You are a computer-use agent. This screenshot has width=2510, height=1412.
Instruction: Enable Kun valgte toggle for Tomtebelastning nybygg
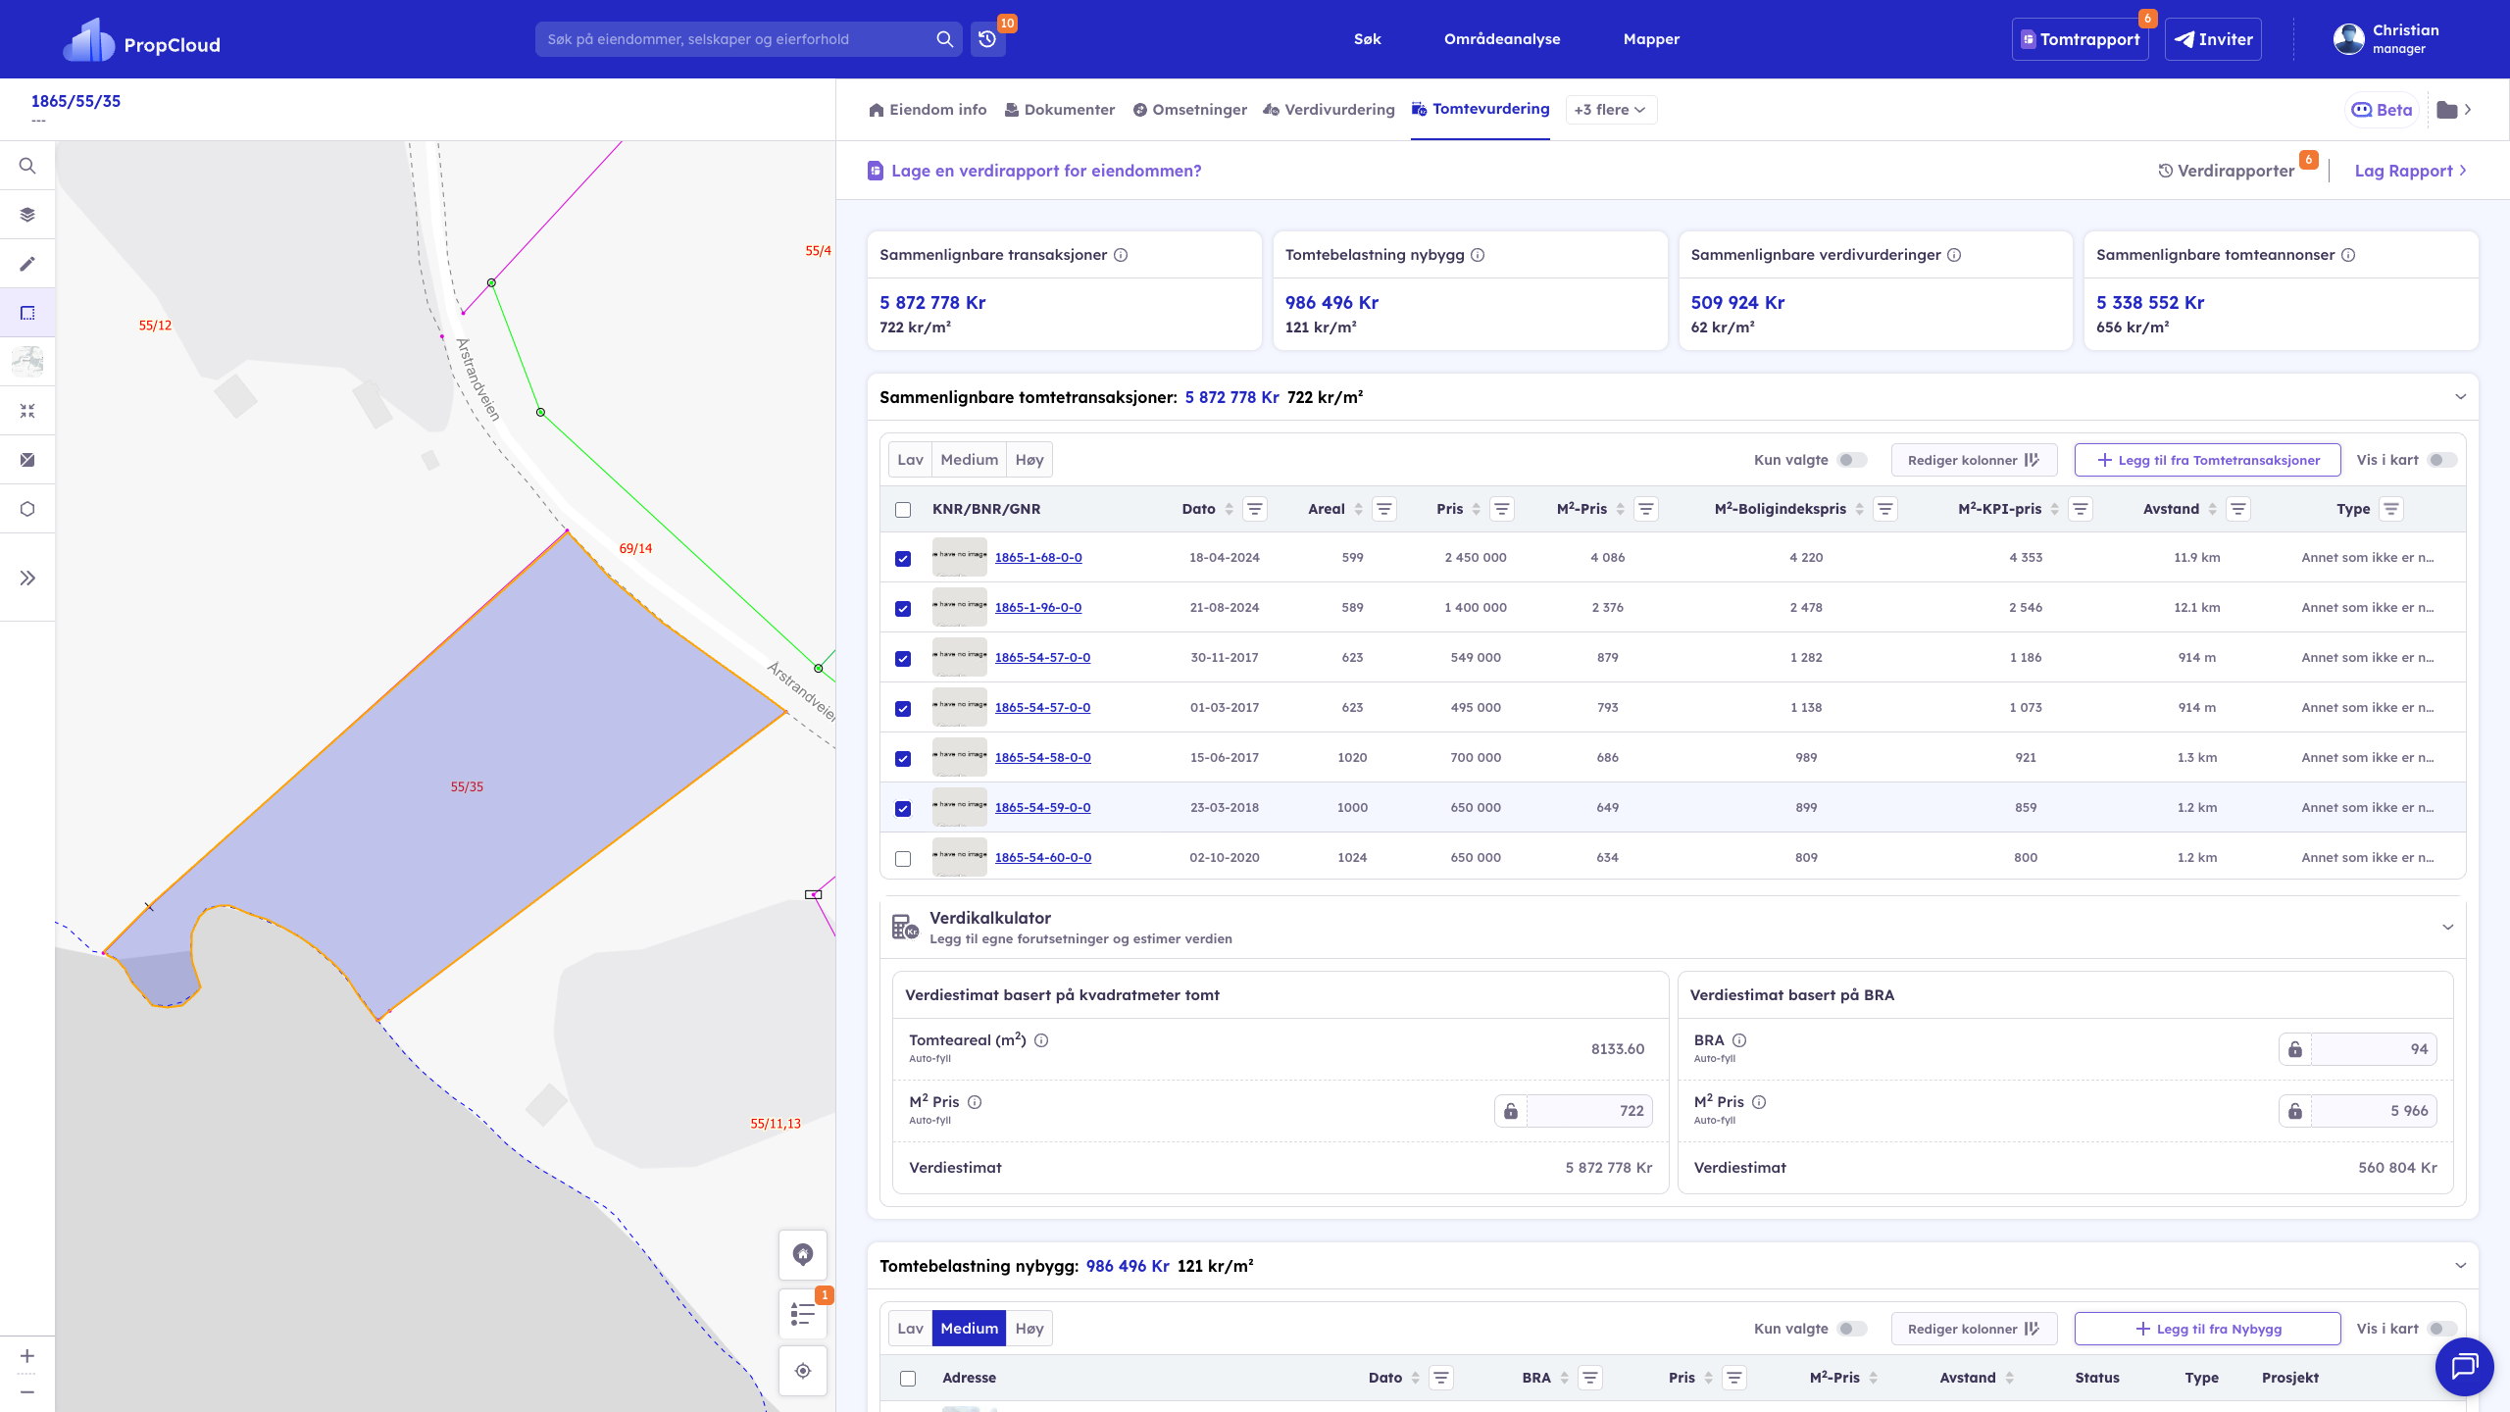[x=1851, y=1329]
